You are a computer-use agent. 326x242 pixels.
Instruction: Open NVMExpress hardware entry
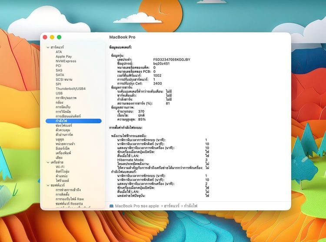66,61
